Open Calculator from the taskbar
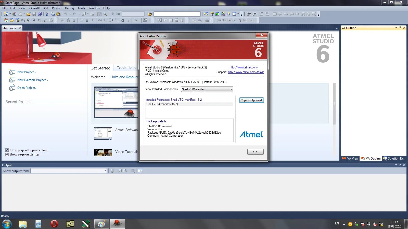Screen dimensions: 408x229 tap(38, 224)
